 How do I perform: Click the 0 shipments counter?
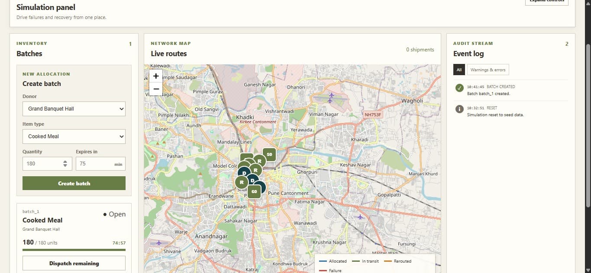(x=420, y=50)
